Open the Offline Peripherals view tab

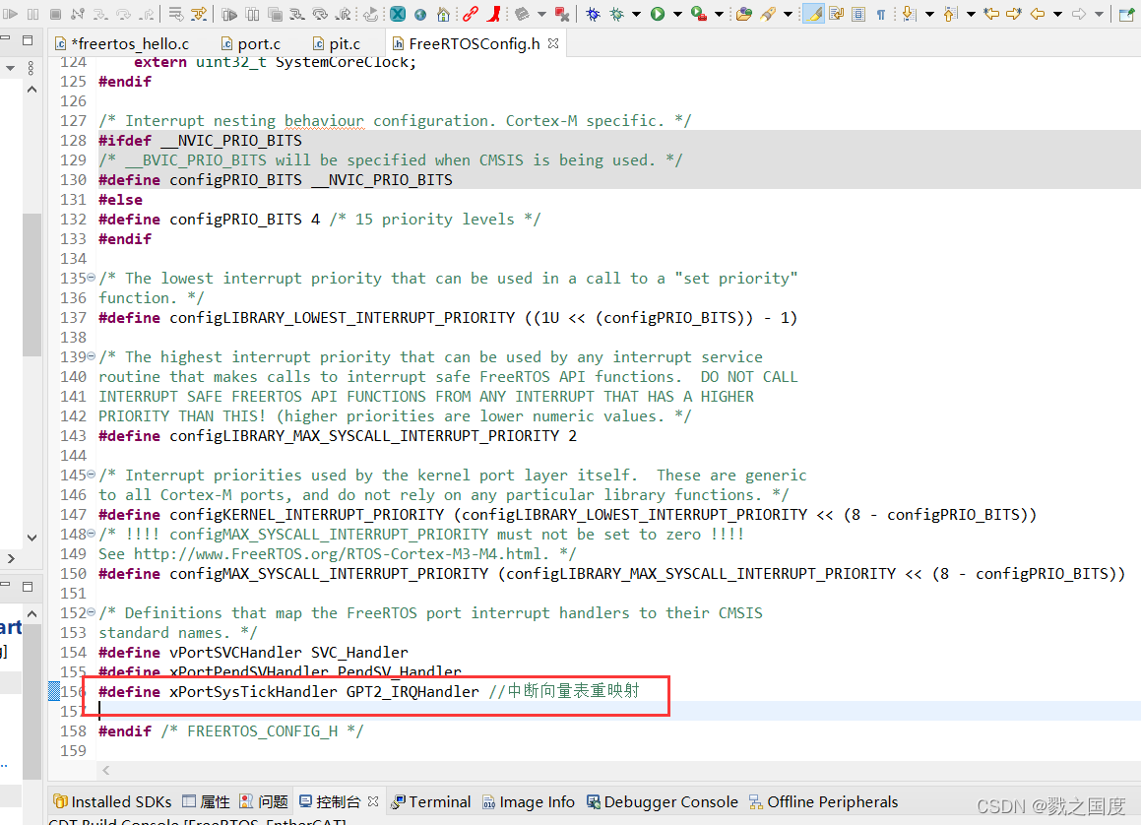point(824,801)
